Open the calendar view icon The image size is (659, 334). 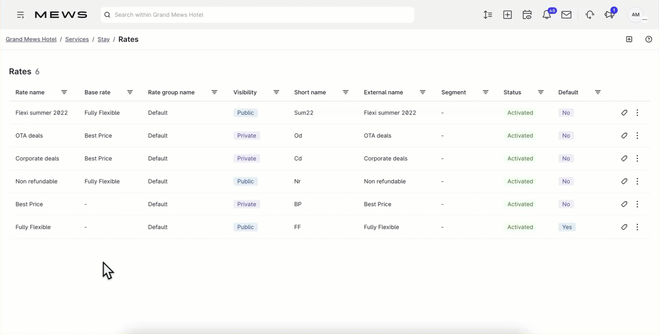(x=527, y=15)
